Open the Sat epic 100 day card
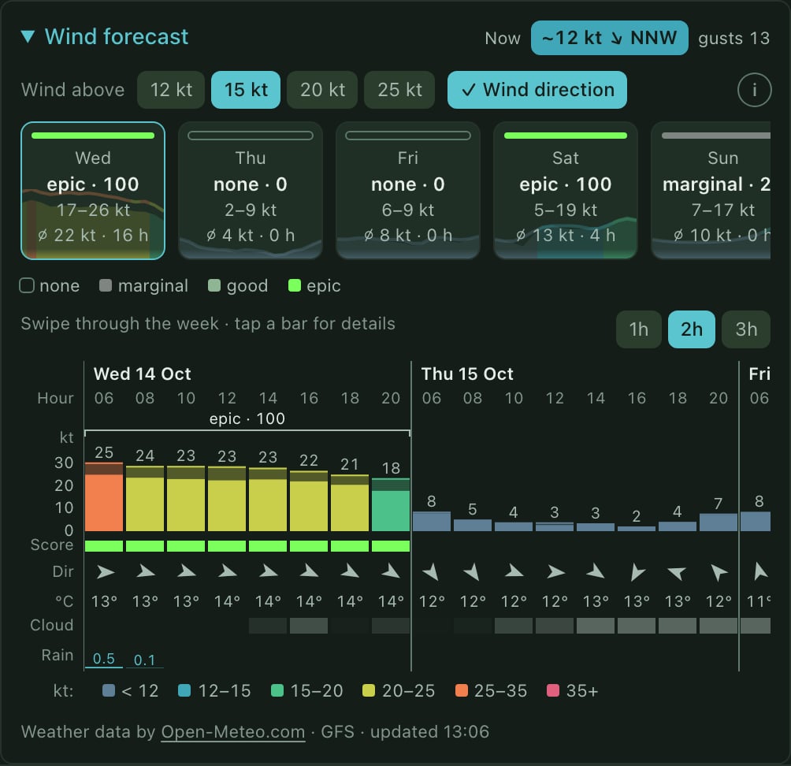The height and width of the screenshot is (766, 791). 566,191
